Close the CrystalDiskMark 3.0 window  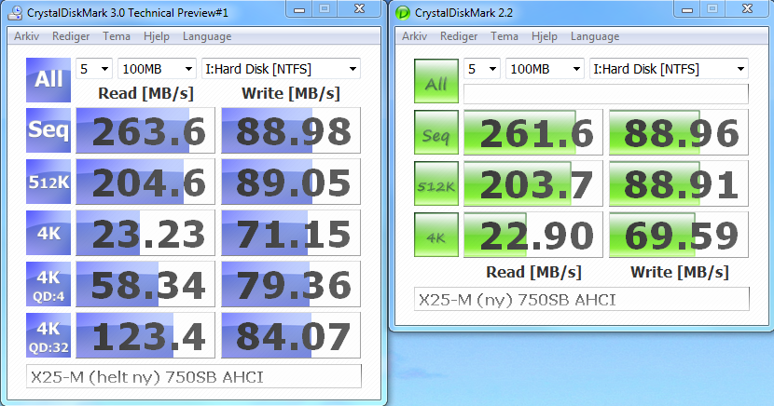[360, 9]
